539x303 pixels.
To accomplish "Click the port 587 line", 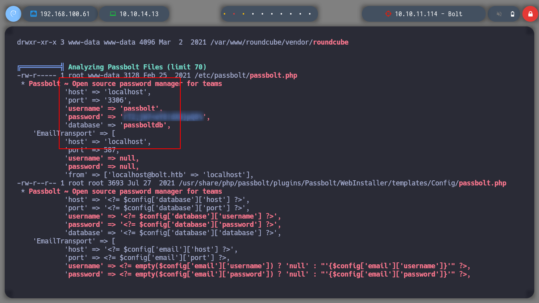I will pyautogui.click(x=92, y=150).
